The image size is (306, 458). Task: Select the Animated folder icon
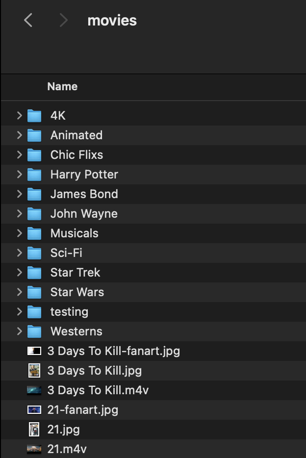point(34,135)
